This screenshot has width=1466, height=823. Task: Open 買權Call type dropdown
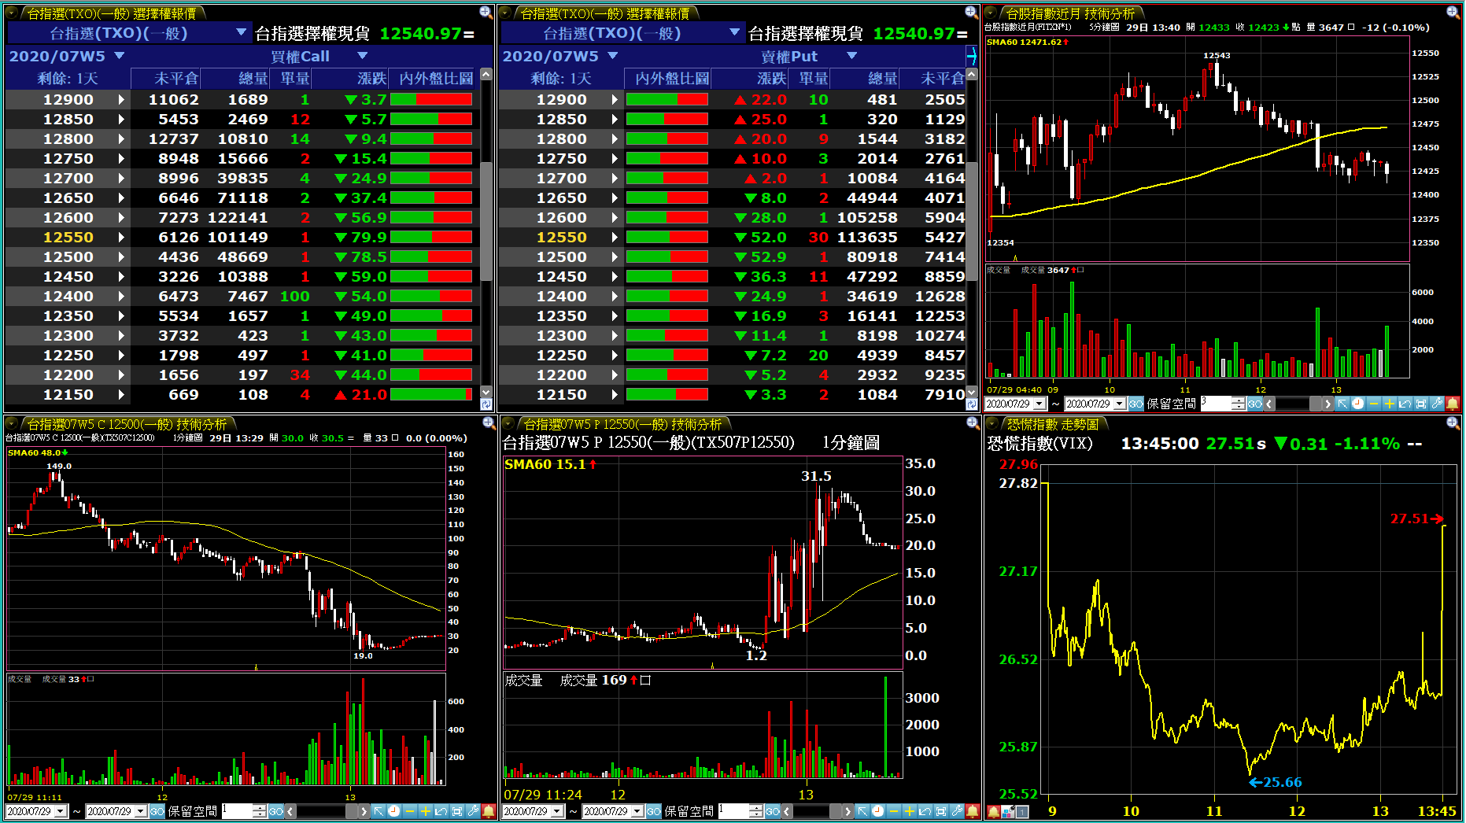[x=363, y=56]
